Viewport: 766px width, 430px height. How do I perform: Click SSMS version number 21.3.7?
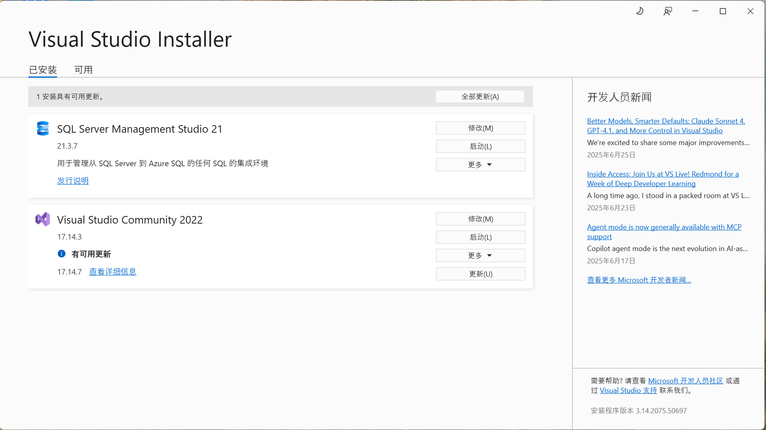(67, 146)
